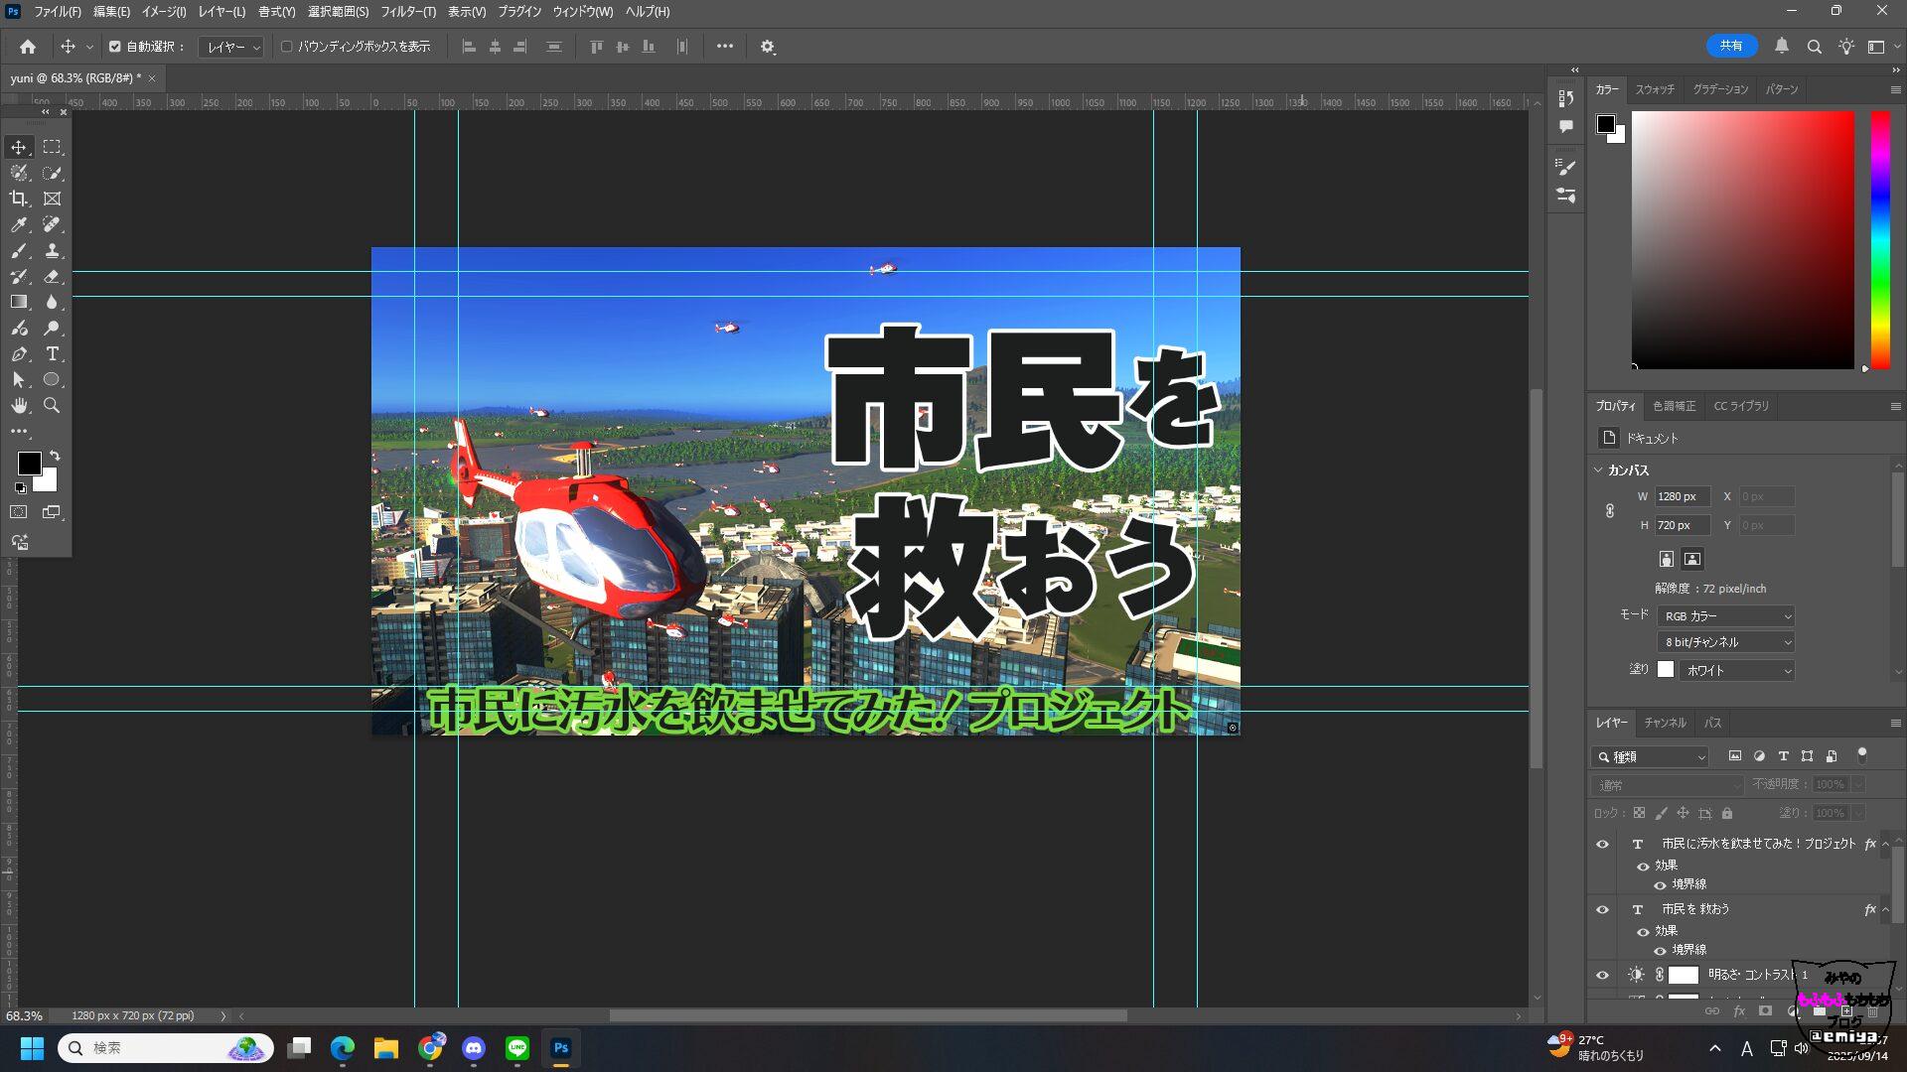This screenshot has height=1072, width=1907.
Task: Select the Hand tool
Action: point(19,406)
